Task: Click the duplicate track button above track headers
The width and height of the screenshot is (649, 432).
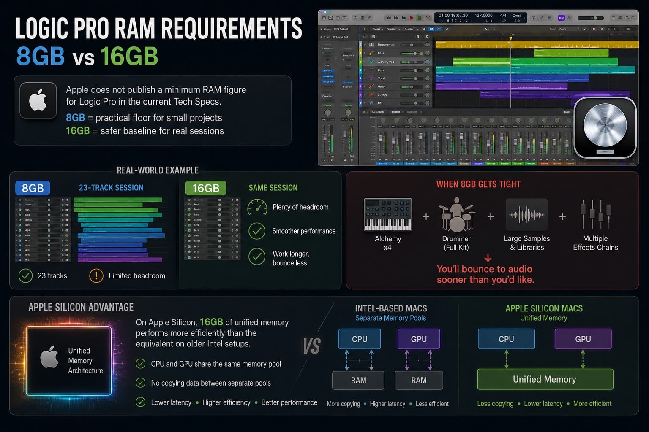Action: click(374, 37)
